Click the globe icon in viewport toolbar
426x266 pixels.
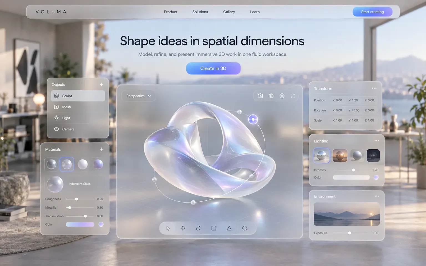[271, 96]
